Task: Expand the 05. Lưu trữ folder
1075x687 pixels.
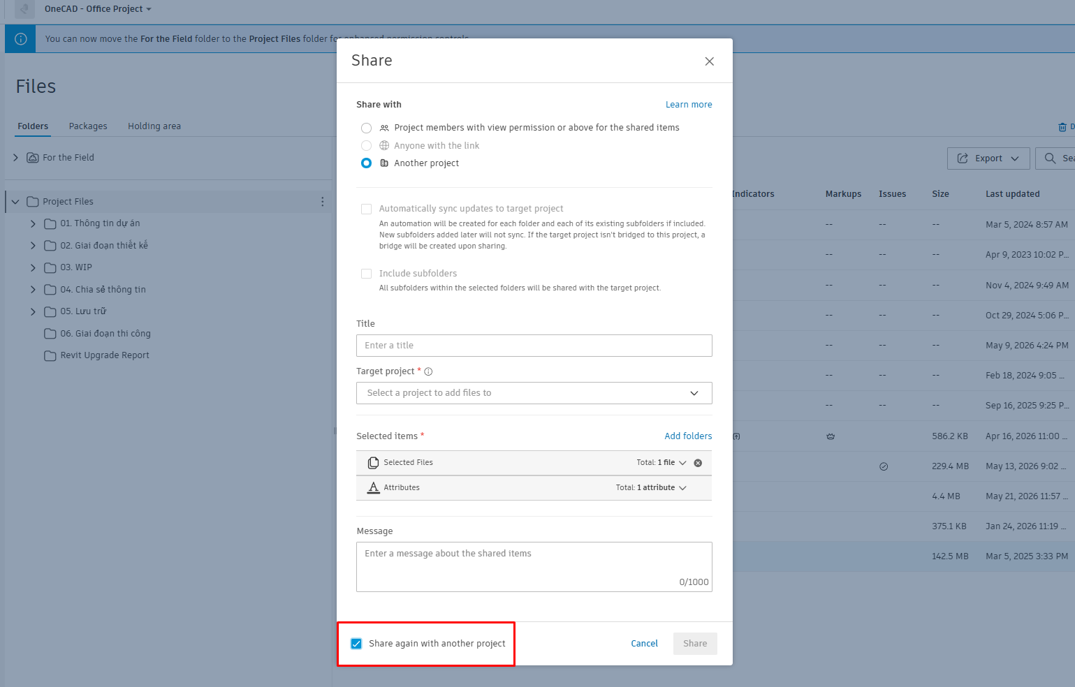Action: [x=33, y=312]
